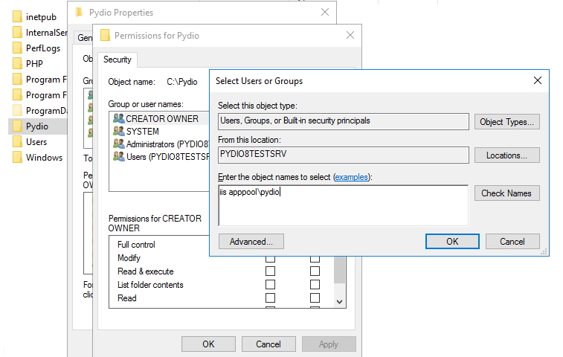Tick Read Deny checkbox
The image size is (563, 357).
315,297
